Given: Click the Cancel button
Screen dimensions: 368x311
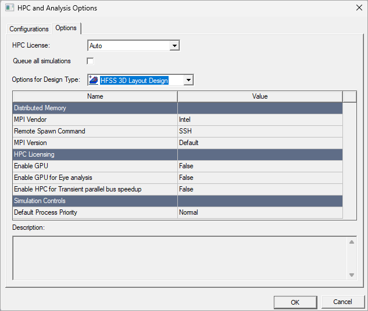Looking at the screenshot, I should [342, 302].
